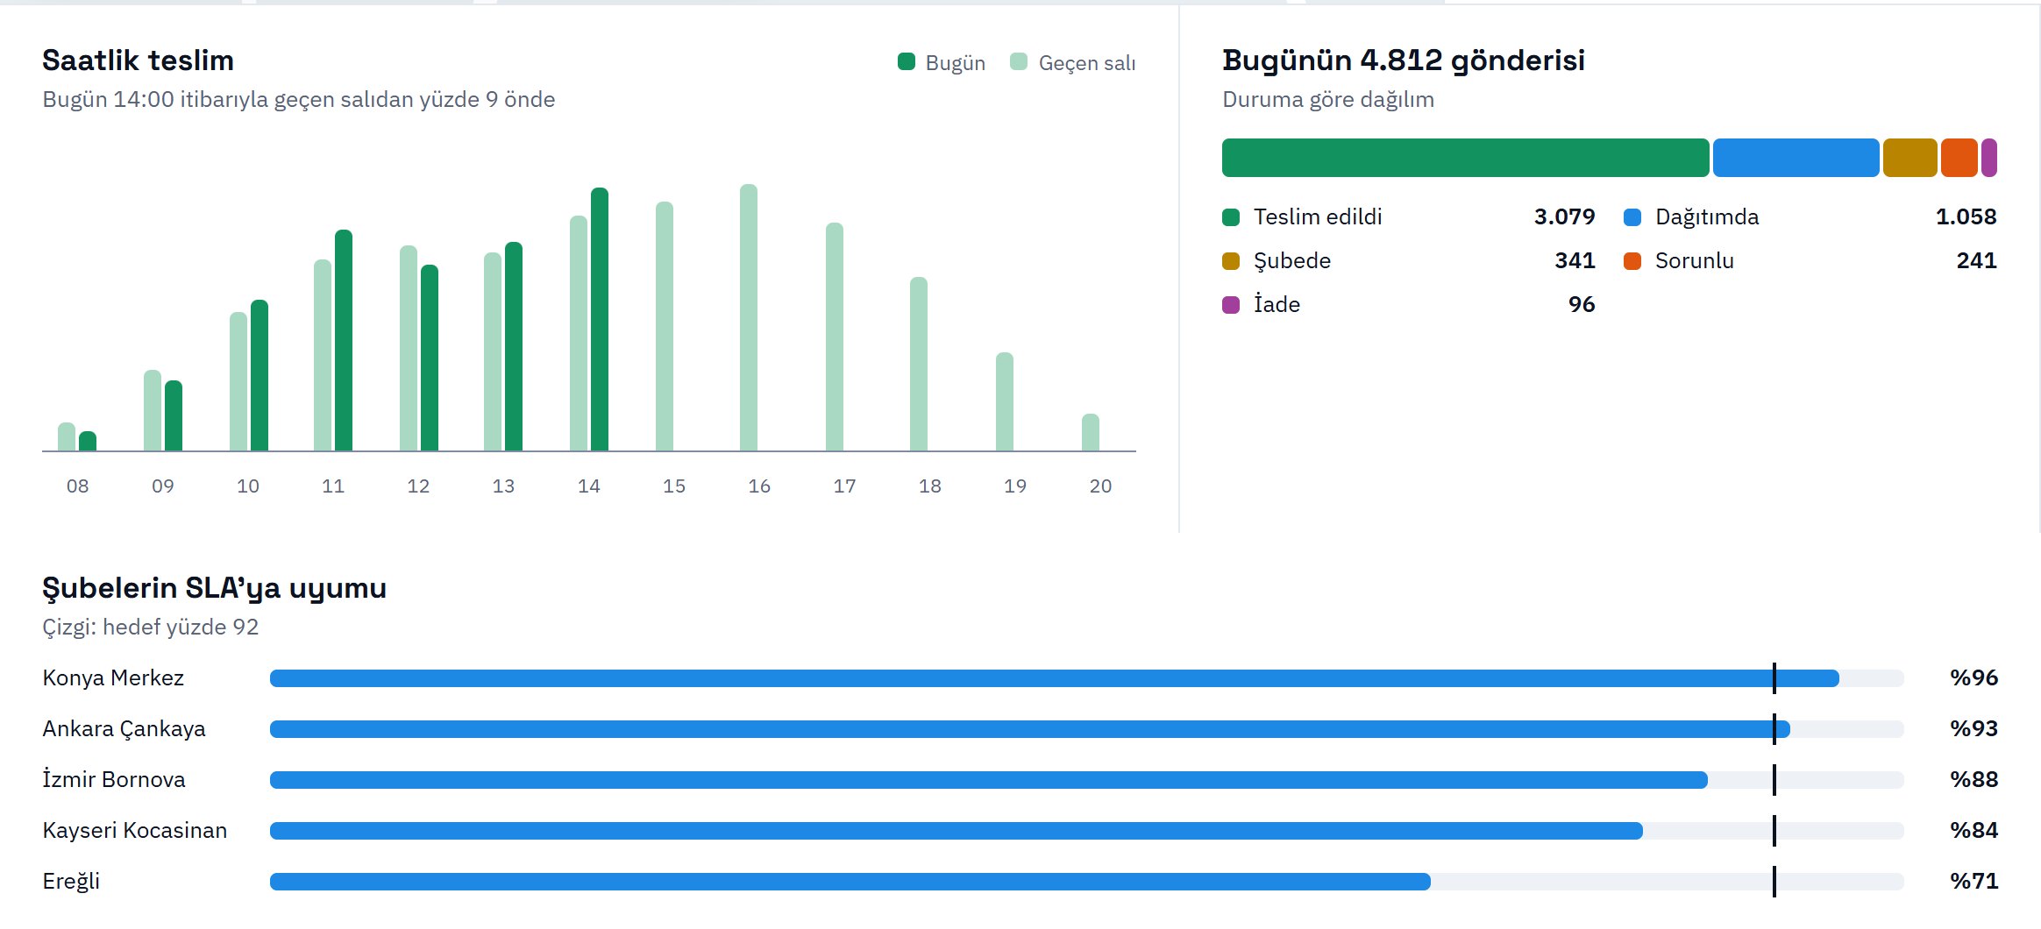Select the Teslim edildi green legend dot
The width and height of the screenshot is (2041, 929).
tap(1231, 217)
